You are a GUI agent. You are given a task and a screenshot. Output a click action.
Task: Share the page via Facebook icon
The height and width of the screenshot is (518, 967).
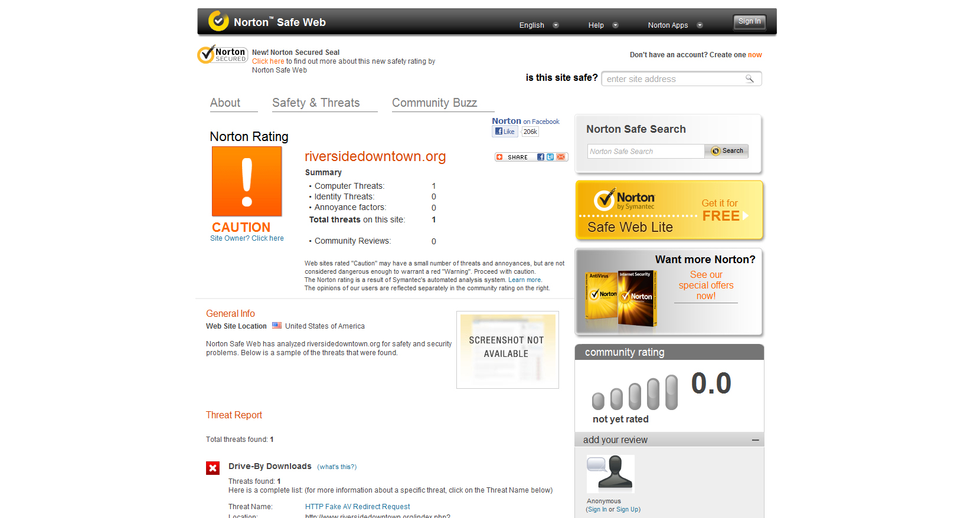pos(540,157)
